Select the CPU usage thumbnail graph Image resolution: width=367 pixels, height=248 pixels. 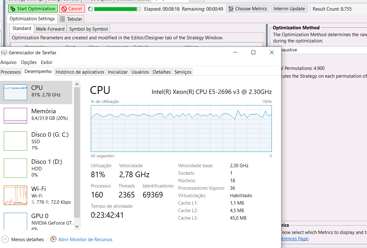(16, 92)
